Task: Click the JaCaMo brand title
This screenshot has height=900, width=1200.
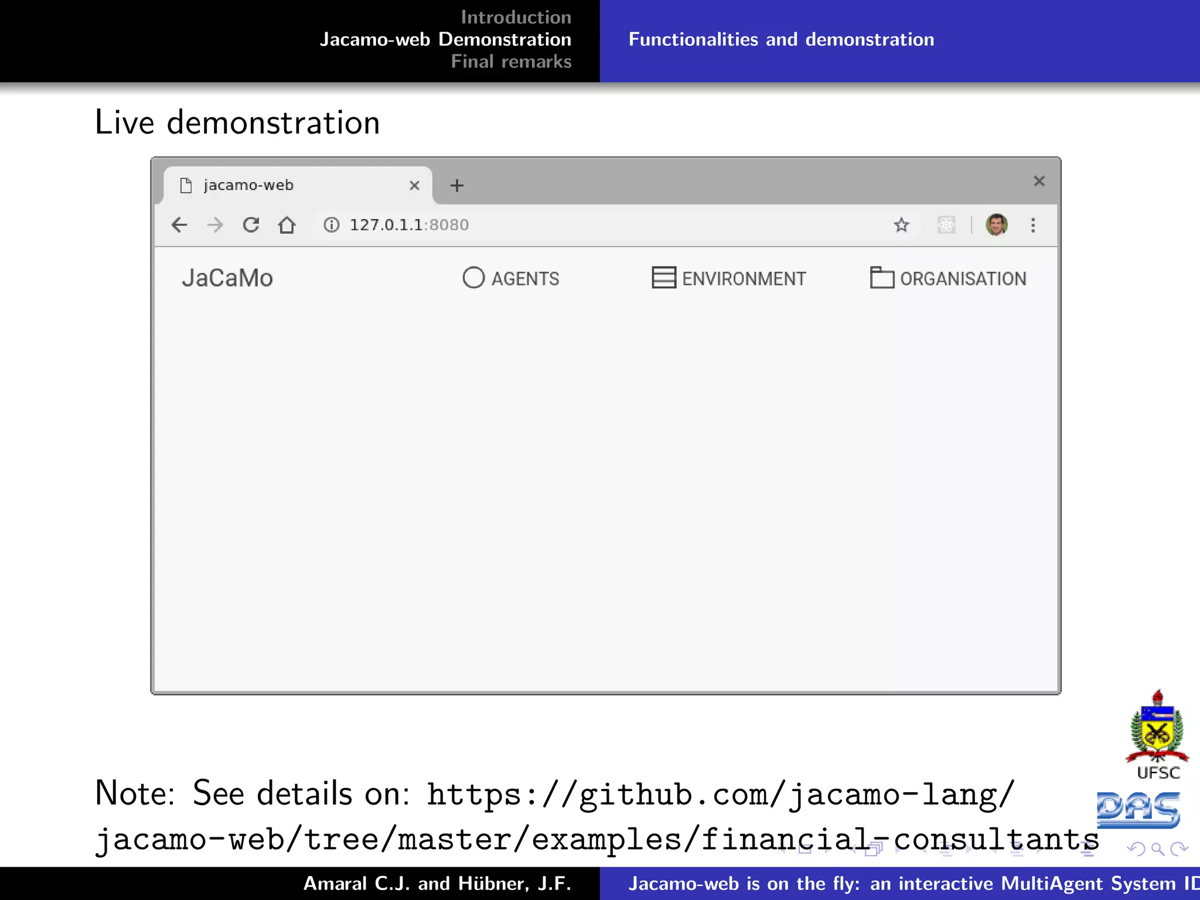Action: coord(227,278)
